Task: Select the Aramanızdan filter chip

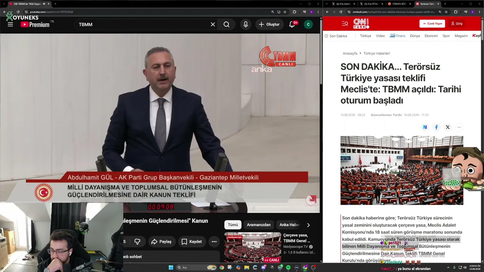Action: (259, 225)
